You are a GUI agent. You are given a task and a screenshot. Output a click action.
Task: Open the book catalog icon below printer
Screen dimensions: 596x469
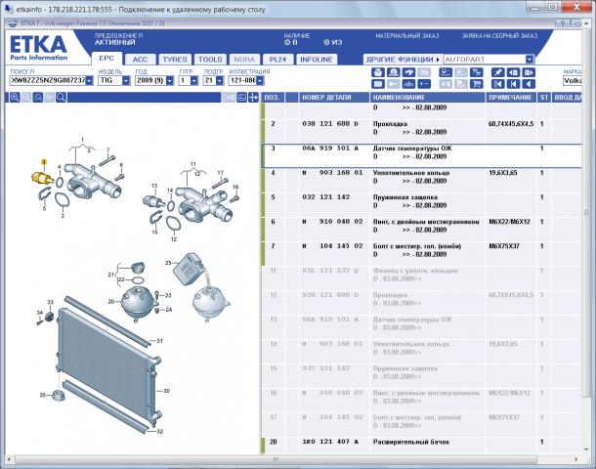377,84
